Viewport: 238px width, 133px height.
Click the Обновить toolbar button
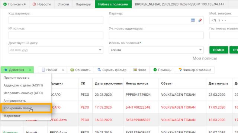80,70
